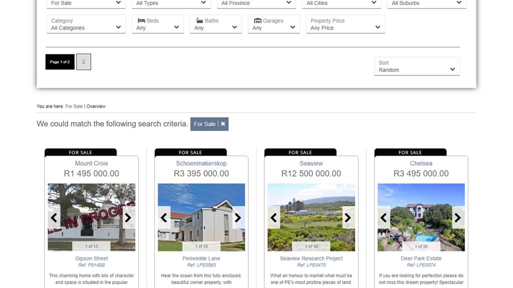Click previous arrow on Chelsea property image
Viewport: 513px width, 288px height.
point(384,218)
